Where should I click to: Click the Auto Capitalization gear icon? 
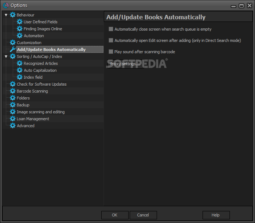pos(20,70)
